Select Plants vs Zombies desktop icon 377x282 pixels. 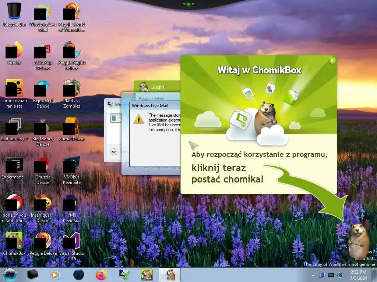tap(72, 94)
